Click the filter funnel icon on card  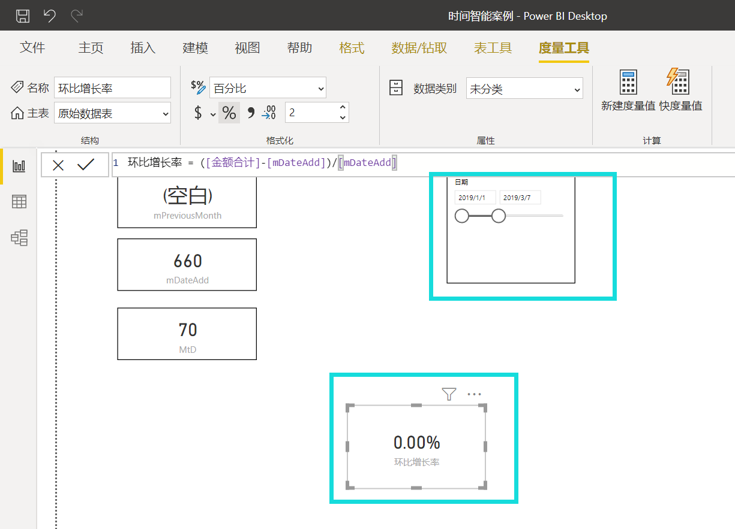(x=449, y=394)
